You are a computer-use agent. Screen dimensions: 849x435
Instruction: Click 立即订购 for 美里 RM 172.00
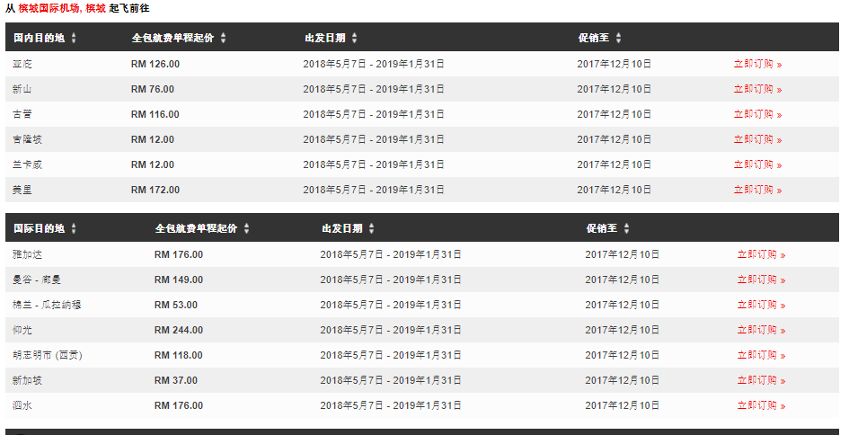757,191
